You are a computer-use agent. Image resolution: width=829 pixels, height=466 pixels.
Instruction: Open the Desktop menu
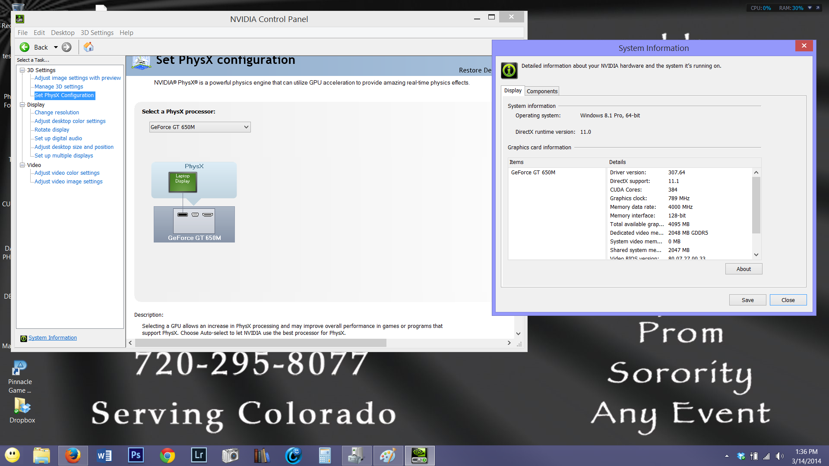pos(63,33)
